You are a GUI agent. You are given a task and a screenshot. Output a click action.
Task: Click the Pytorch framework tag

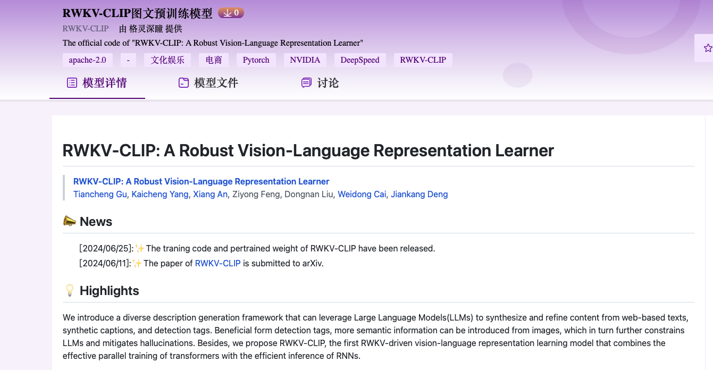click(x=256, y=60)
